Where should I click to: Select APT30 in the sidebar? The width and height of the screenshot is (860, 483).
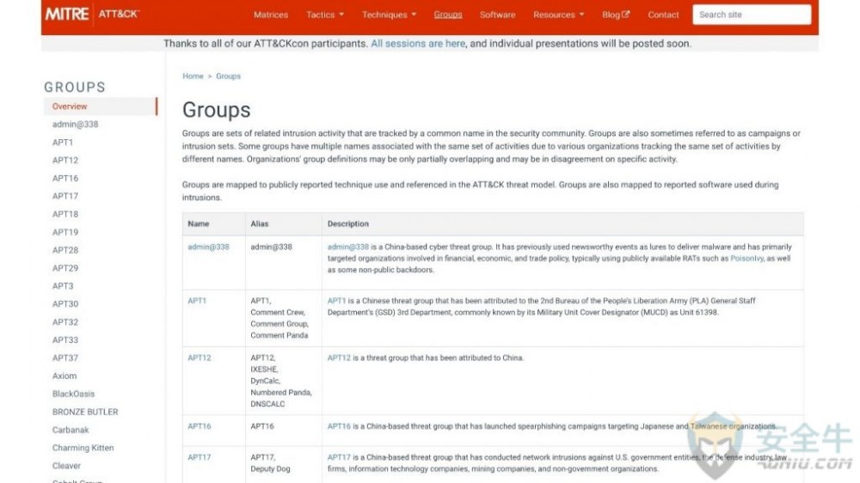65,303
